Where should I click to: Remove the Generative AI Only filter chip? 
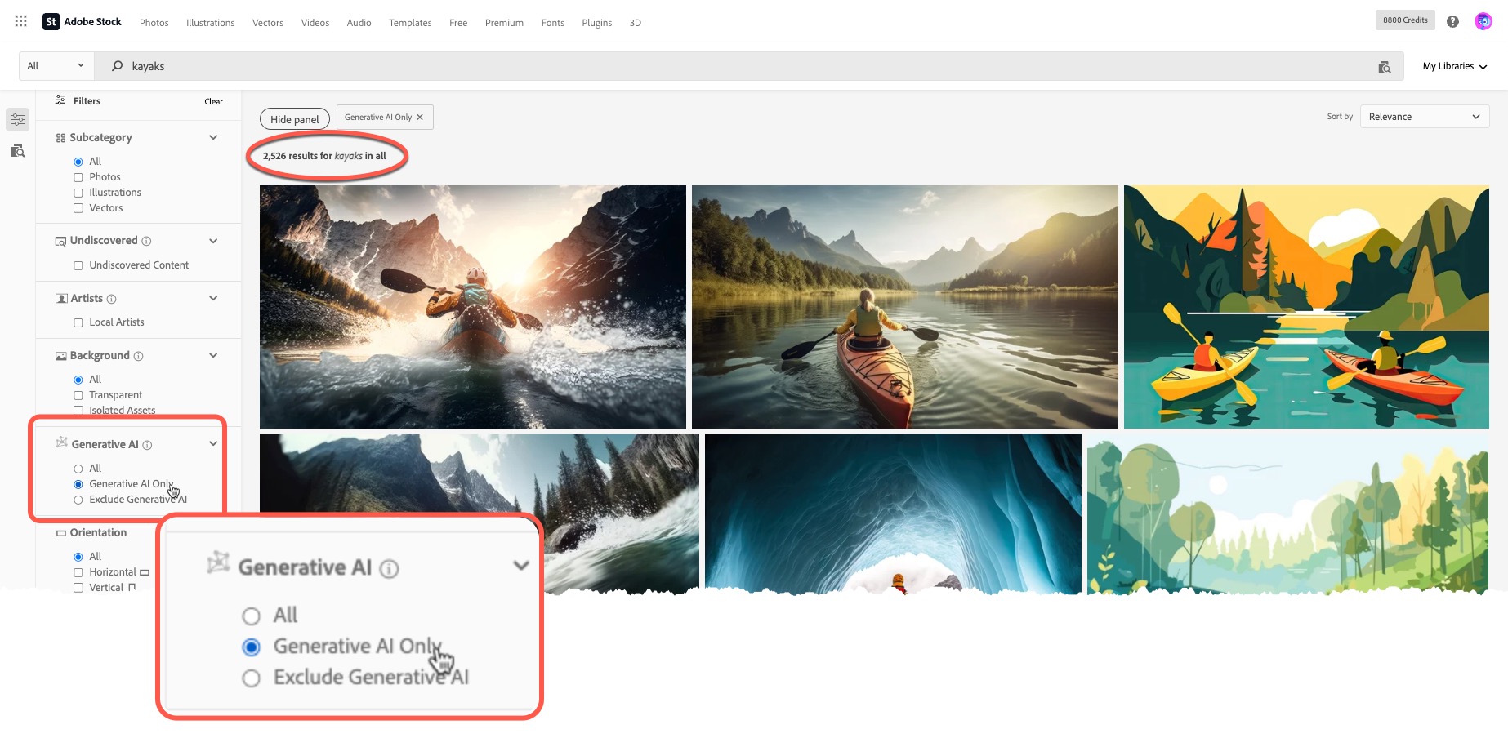(420, 118)
